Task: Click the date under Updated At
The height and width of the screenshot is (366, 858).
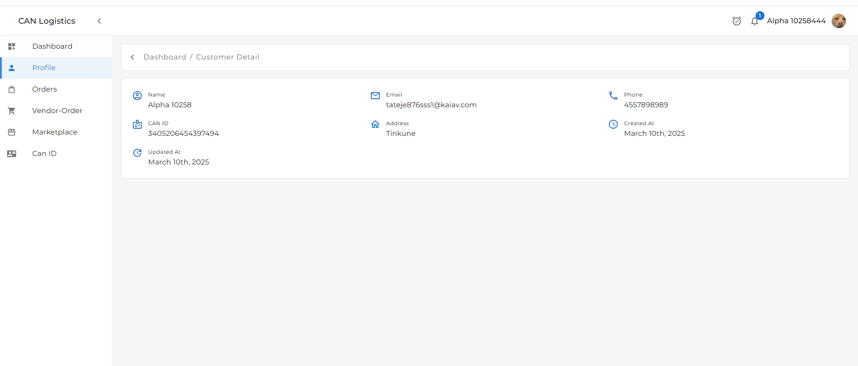Action: pos(178,162)
